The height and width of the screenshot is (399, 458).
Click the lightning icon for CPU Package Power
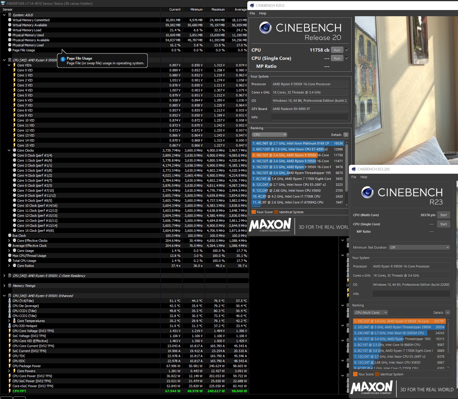coord(10,366)
